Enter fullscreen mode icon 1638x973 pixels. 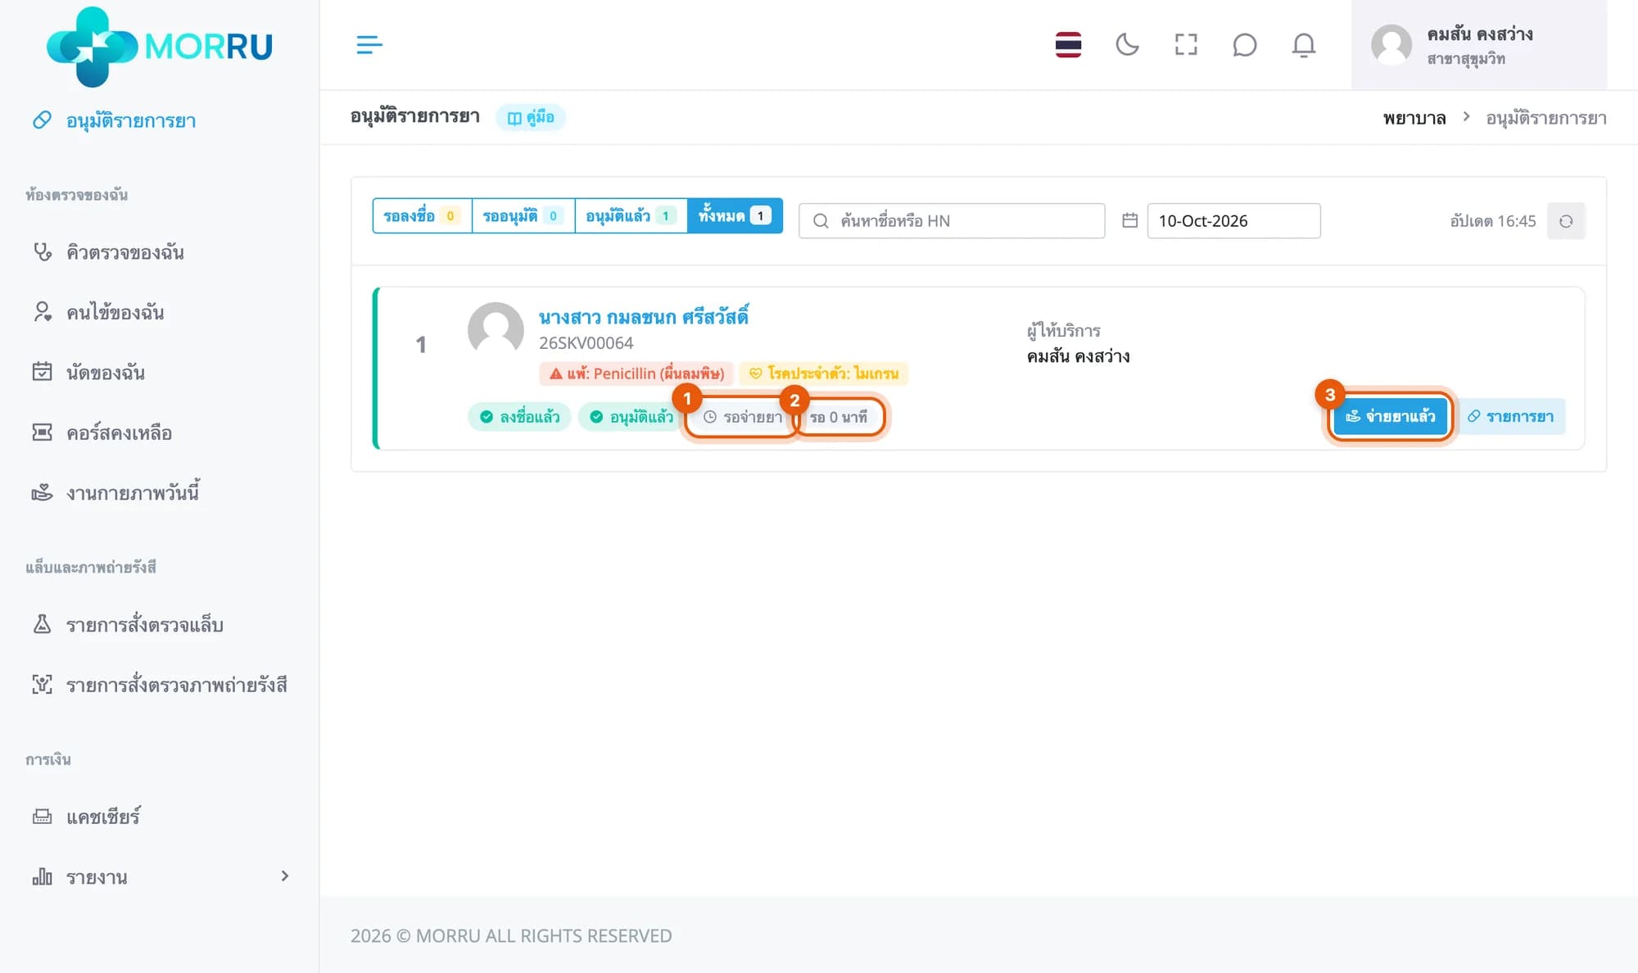tap(1186, 44)
